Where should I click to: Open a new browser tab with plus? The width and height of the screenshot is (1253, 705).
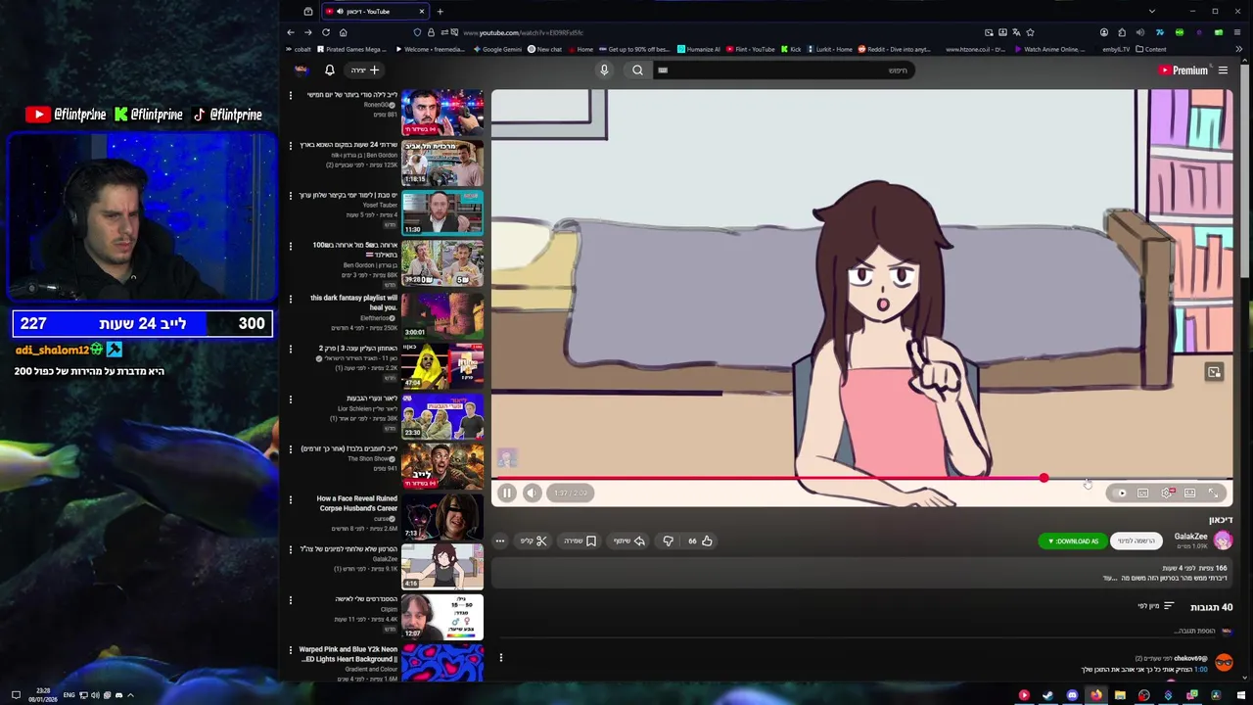tap(440, 12)
